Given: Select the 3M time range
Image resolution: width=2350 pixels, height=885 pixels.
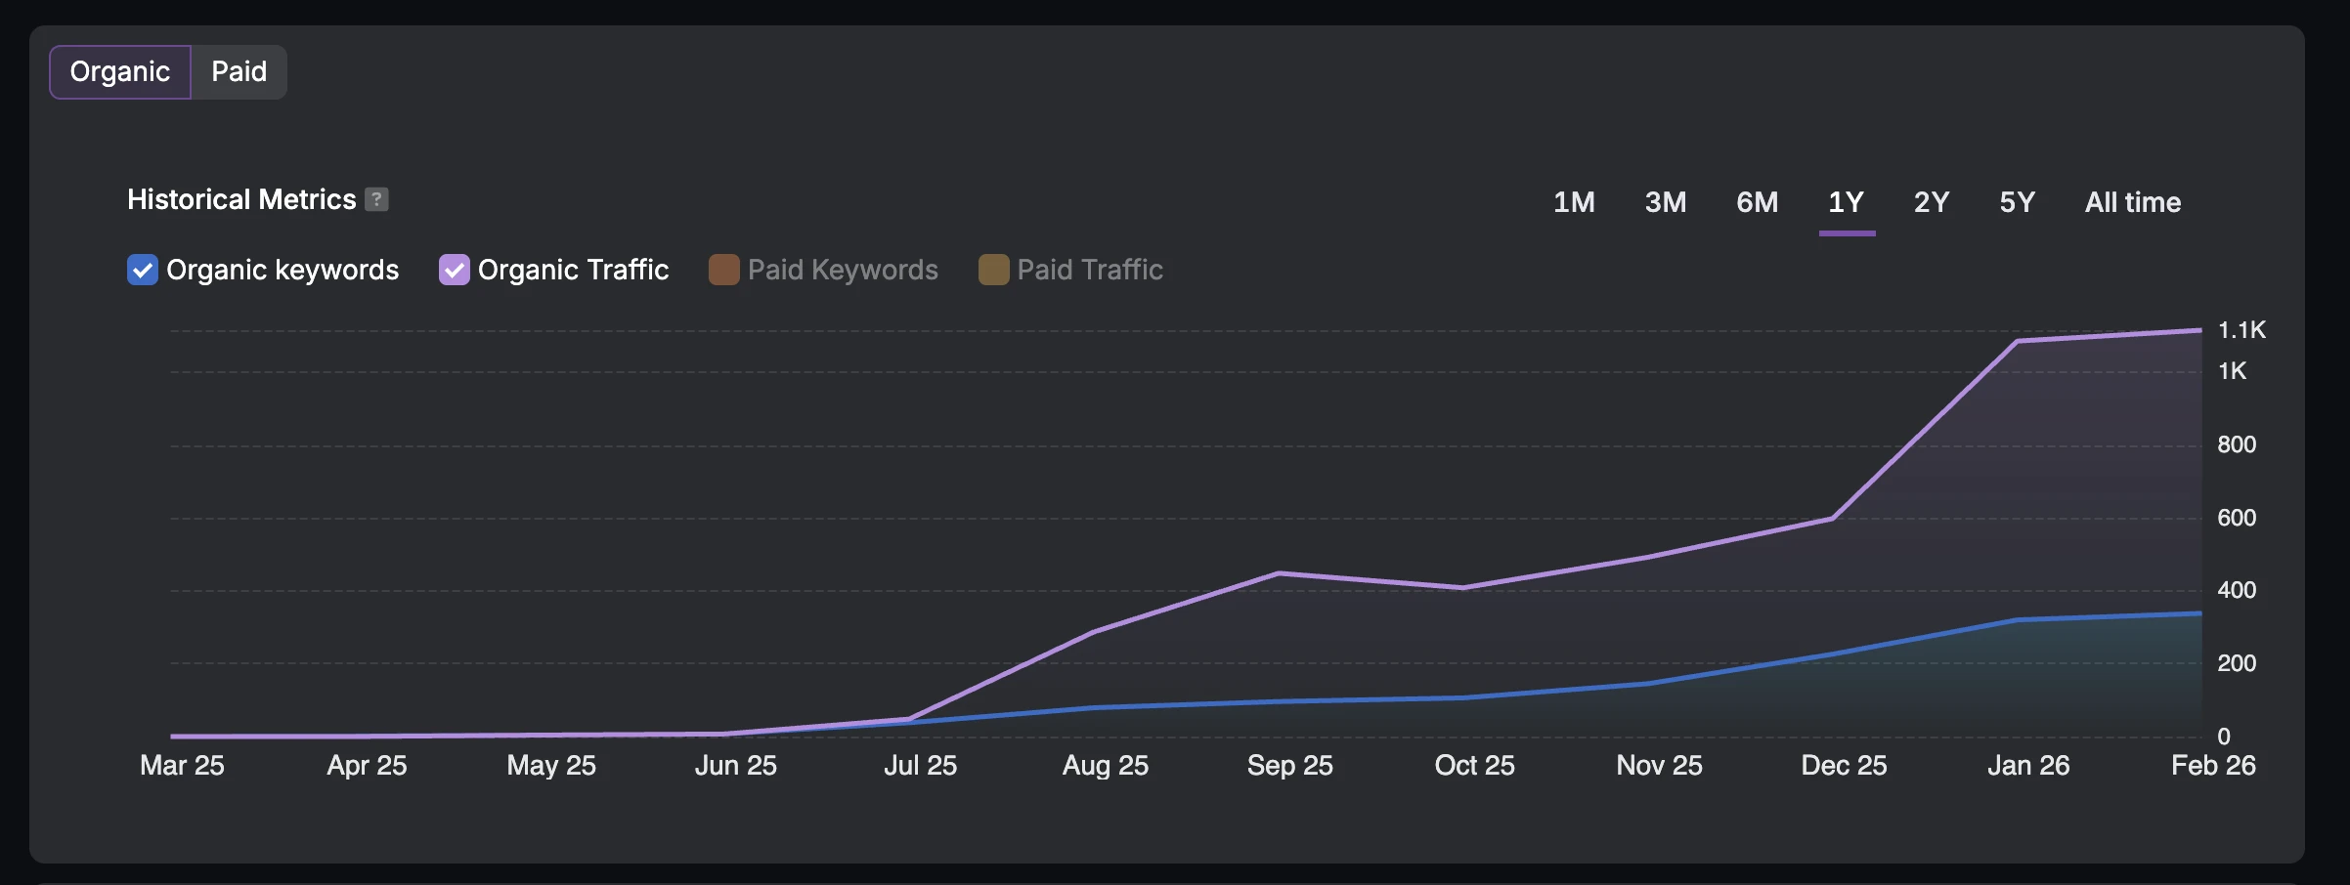Looking at the screenshot, I should [x=1665, y=202].
